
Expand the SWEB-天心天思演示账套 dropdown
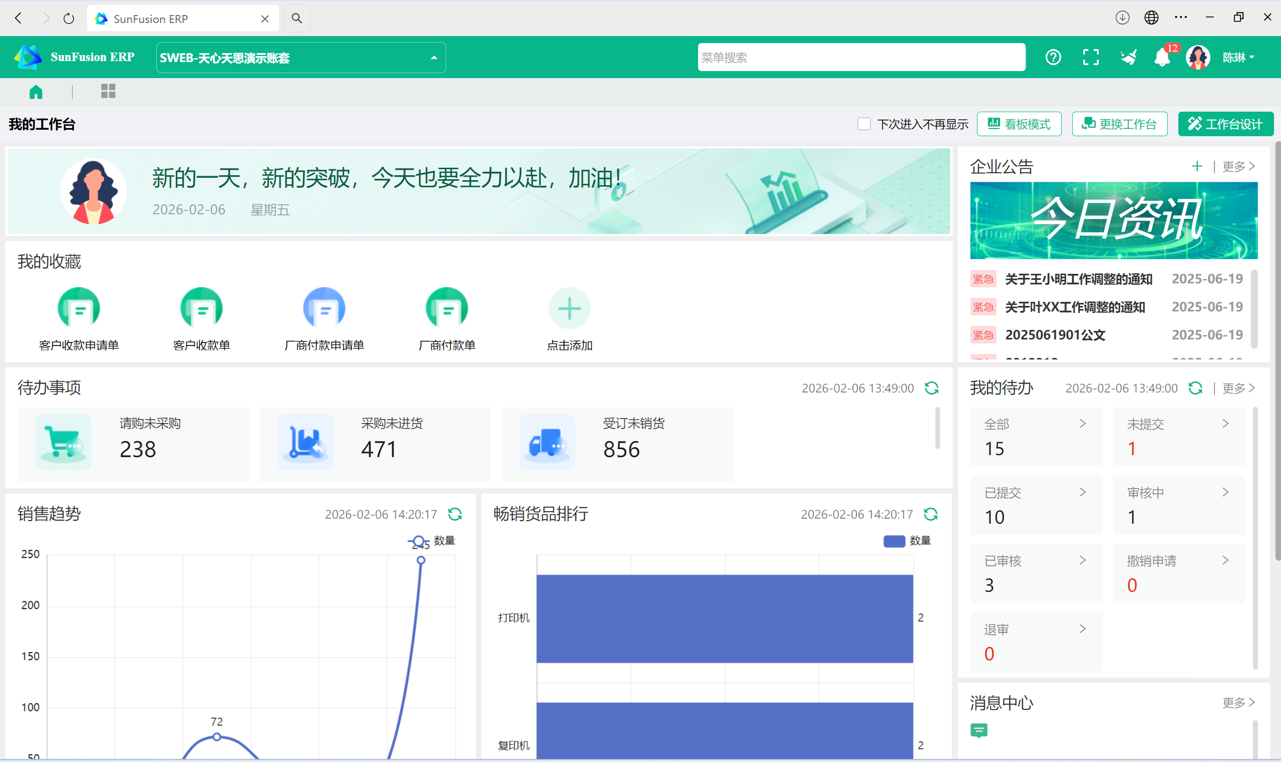(300, 58)
